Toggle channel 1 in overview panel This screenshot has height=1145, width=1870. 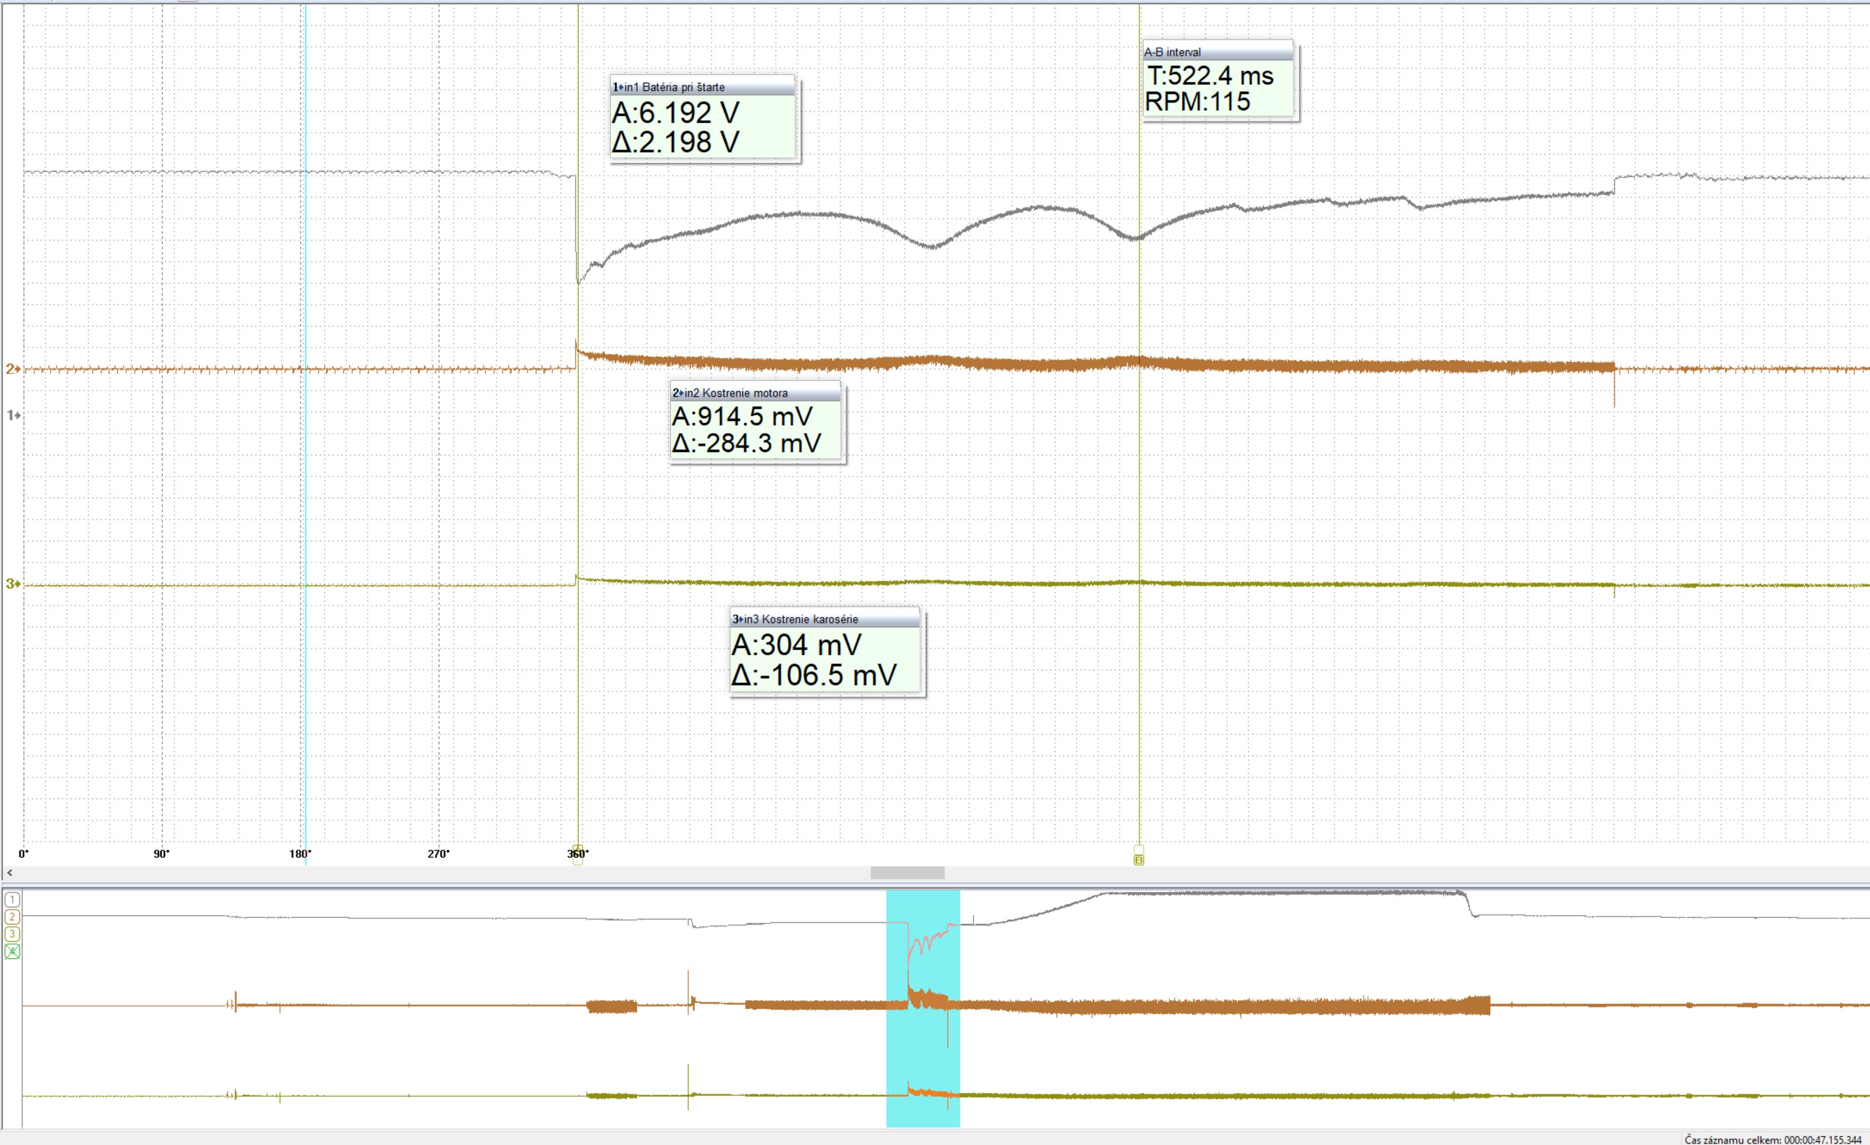(x=12, y=900)
